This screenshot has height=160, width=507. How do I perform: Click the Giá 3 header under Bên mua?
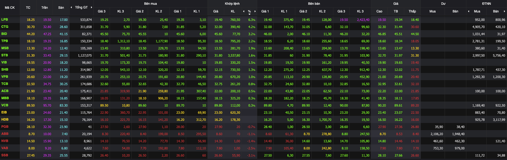point(102,11)
